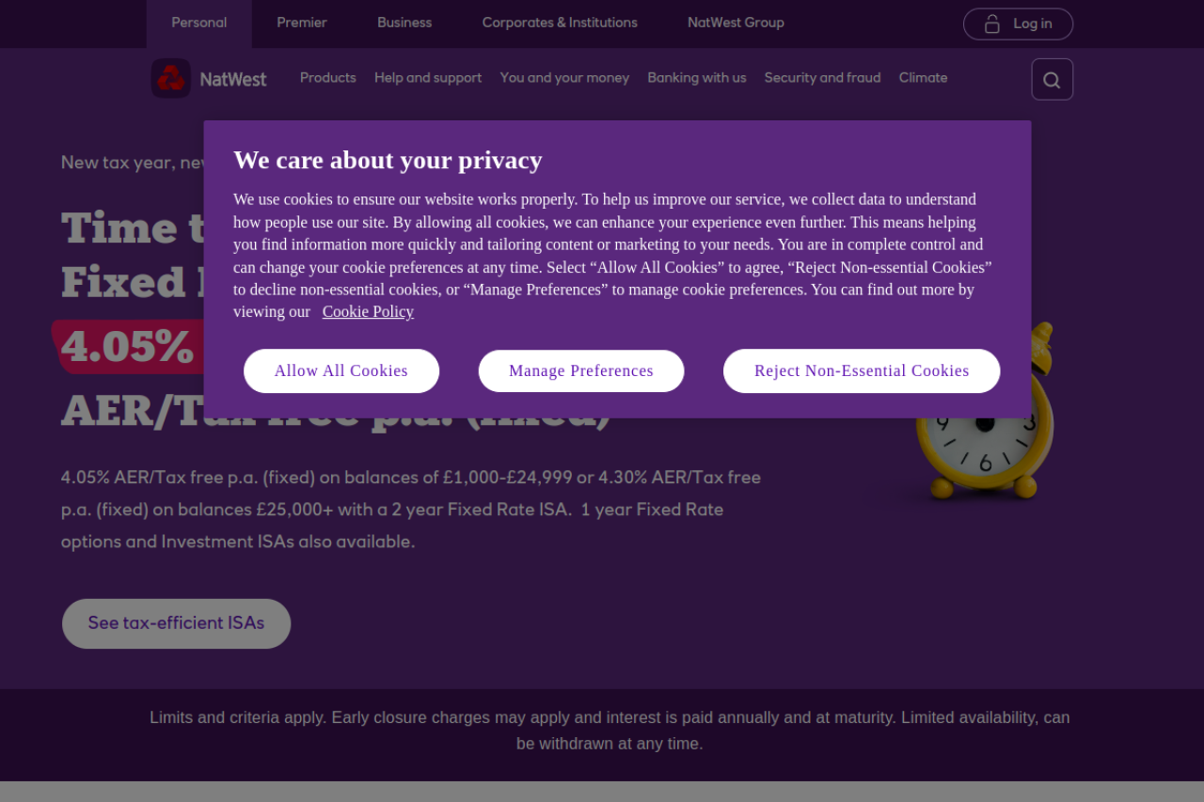Select the Personal tab
Viewport: 1204px width, 802px height.
[x=198, y=24]
